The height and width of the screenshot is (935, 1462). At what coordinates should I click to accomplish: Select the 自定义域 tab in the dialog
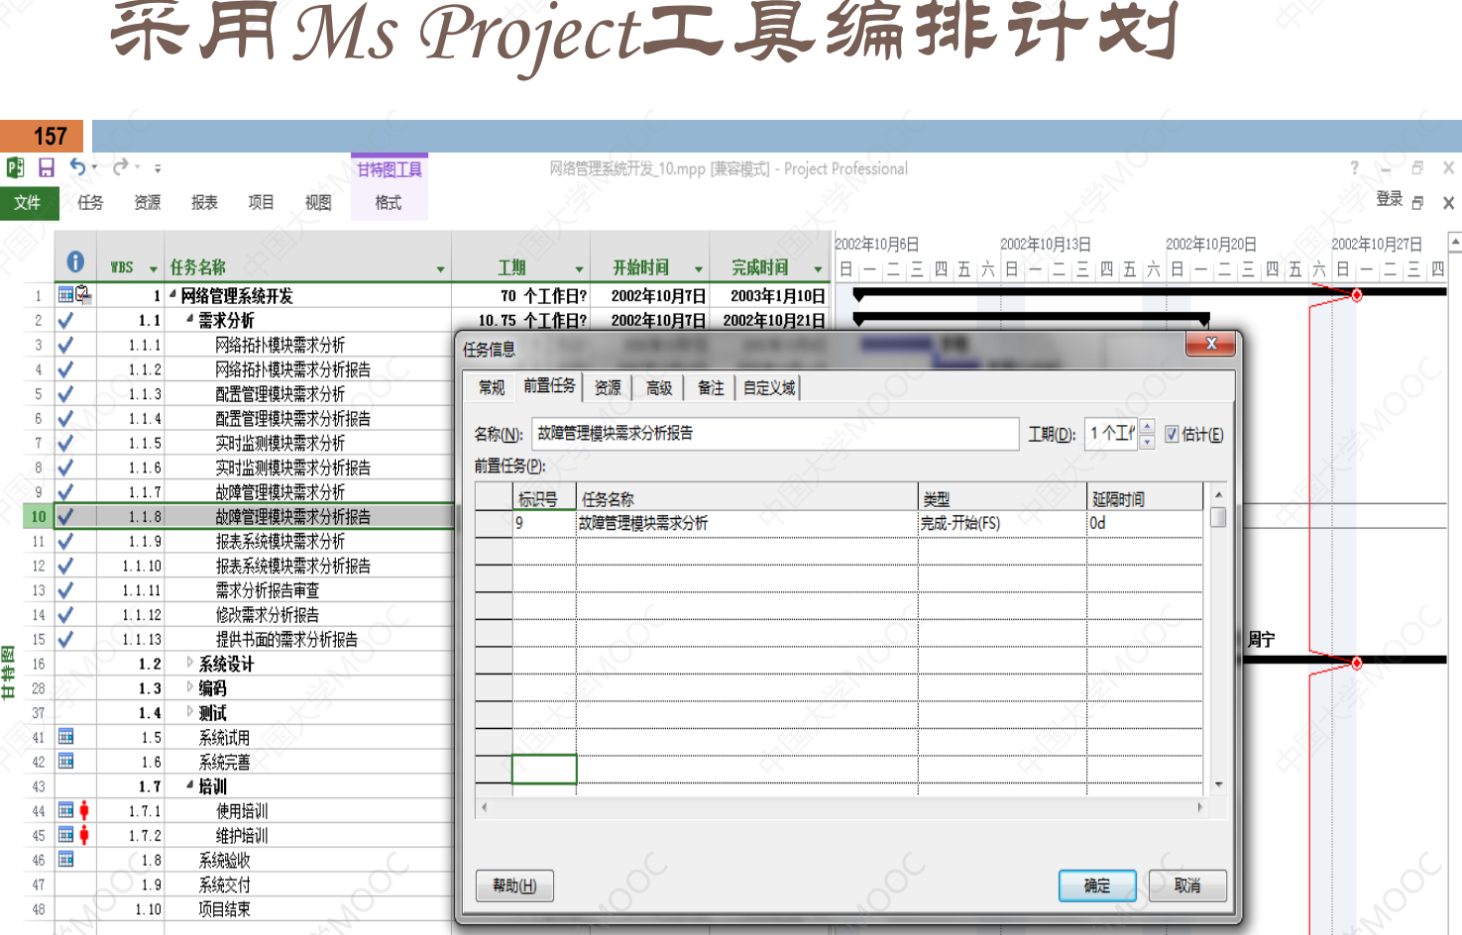point(769,387)
